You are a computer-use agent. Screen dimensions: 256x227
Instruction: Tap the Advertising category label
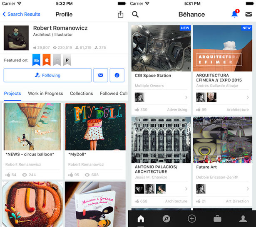click(177, 110)
